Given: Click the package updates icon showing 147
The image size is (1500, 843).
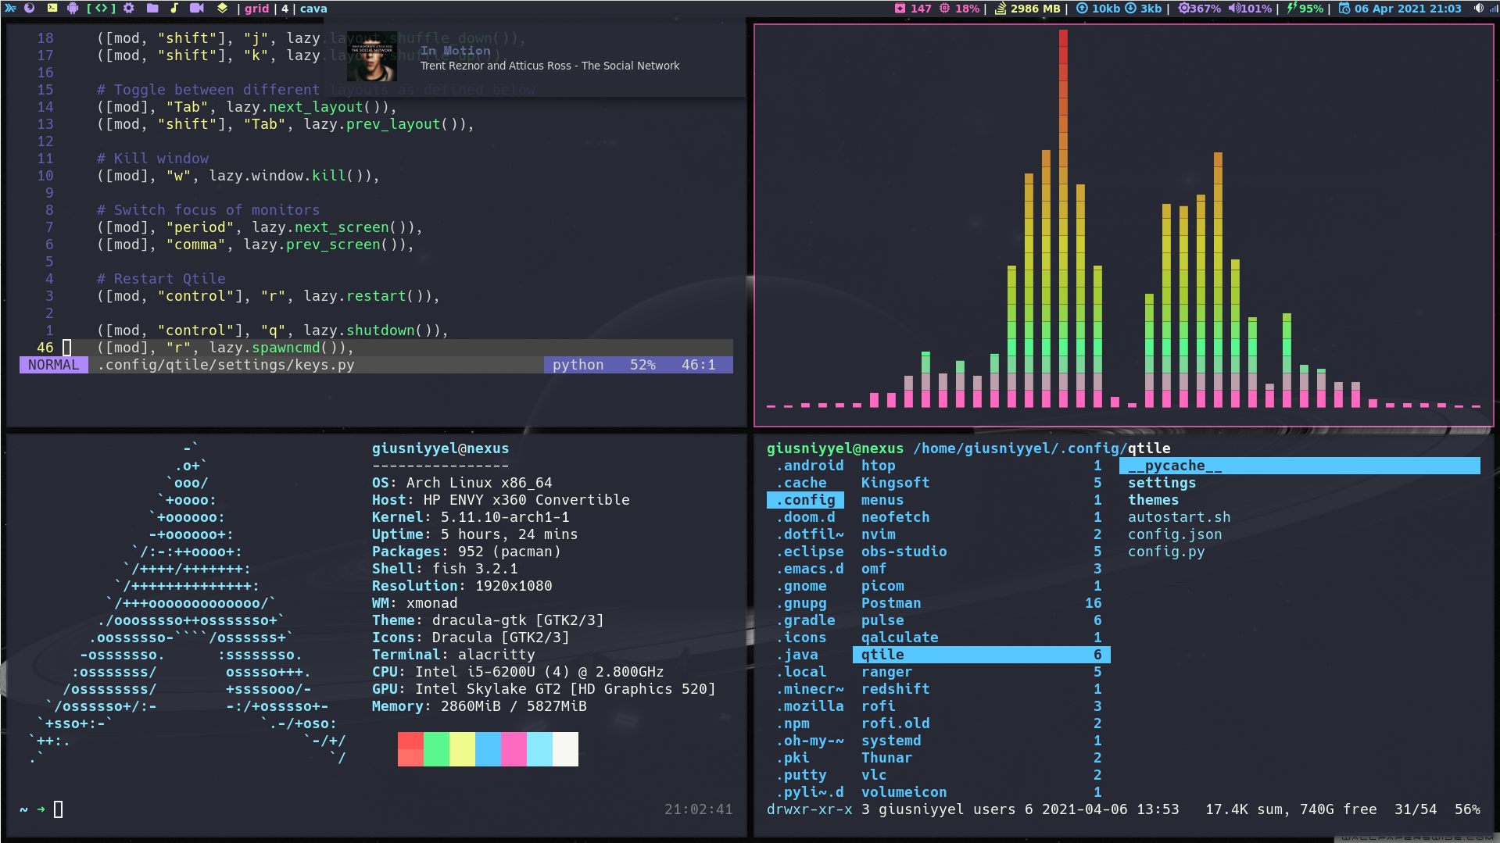Looking at the screenshot, I should [x=900, y=9].
